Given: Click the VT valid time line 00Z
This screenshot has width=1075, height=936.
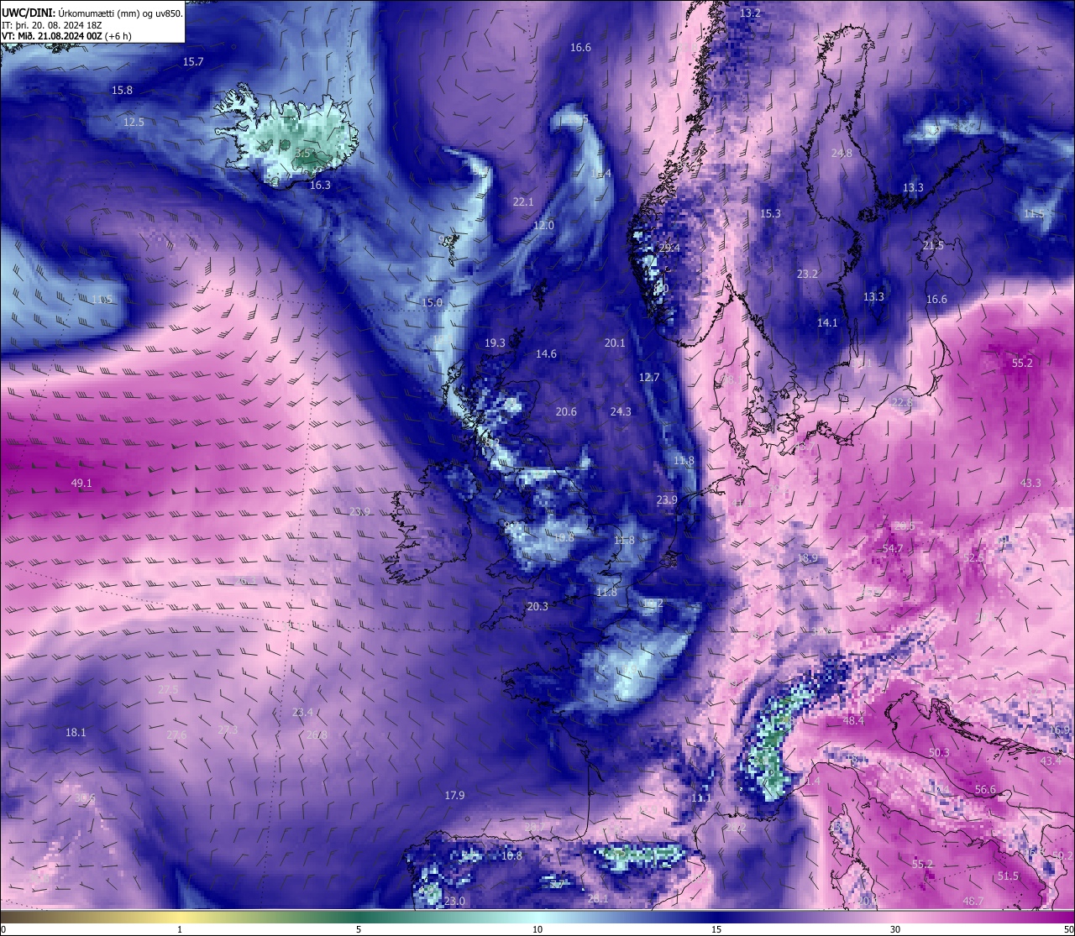Looking at the screenshot, I should 66,35.
